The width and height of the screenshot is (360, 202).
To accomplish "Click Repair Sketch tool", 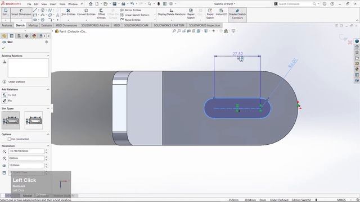I will [x=191, y=14].
